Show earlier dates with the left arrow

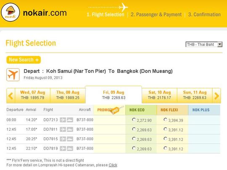[x=11, y=96]
